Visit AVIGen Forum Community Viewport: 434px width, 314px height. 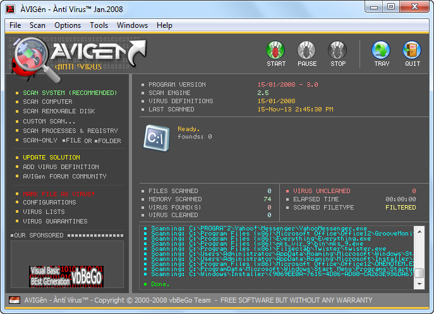65,176
